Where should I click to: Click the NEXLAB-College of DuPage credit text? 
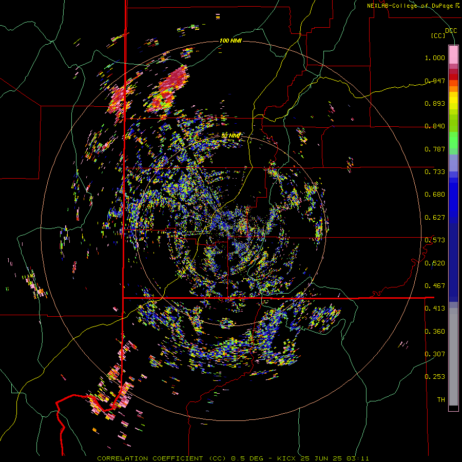[413, 6]
